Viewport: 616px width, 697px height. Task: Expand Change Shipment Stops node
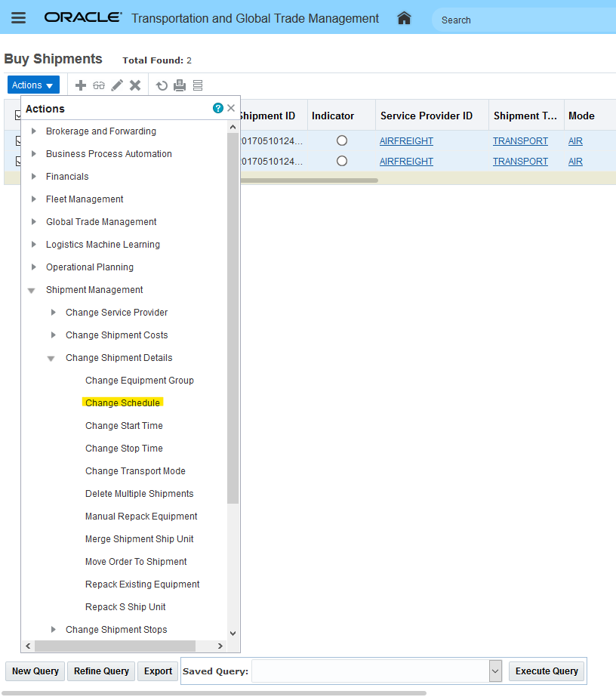tap(53, 630)
